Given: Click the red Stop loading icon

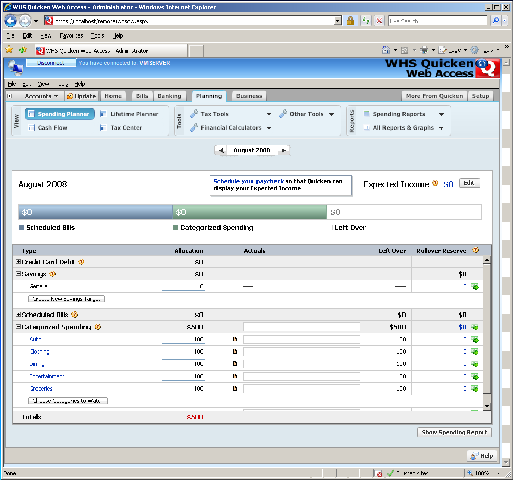Looking at the screenshot, I should (x=379, y=21).
